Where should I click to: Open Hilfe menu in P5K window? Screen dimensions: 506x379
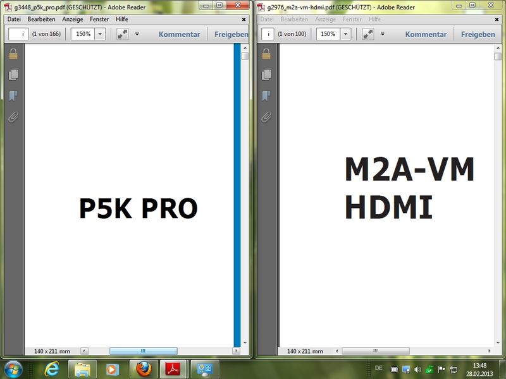pyautogui.click(x=121, y=20)
